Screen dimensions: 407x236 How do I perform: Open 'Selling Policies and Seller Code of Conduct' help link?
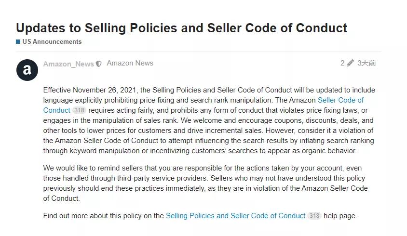click(x=235, y=216)
